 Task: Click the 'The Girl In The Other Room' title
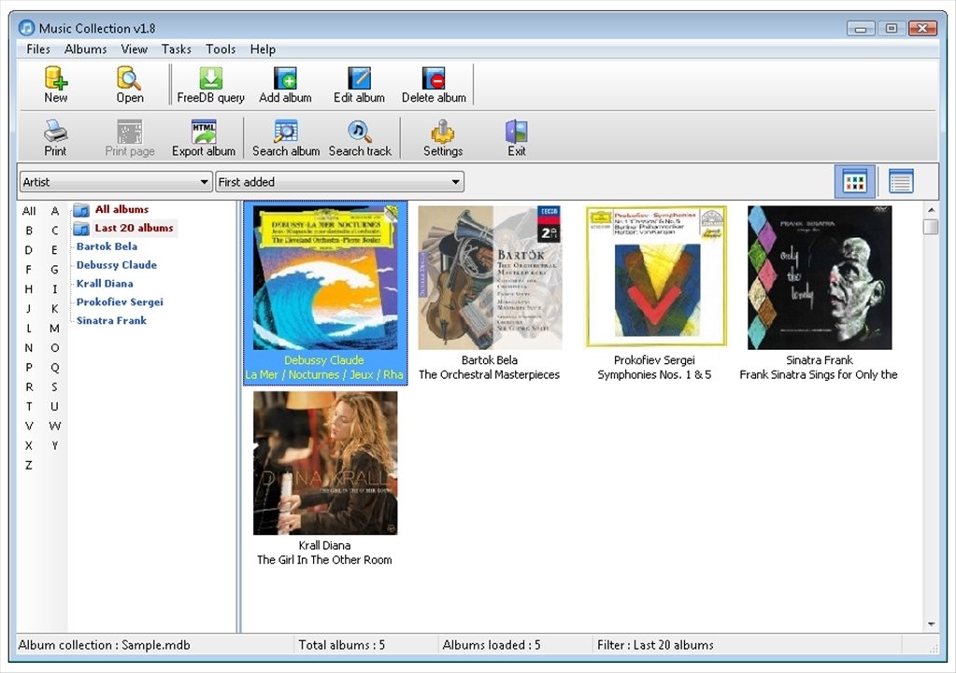[324, 560]
